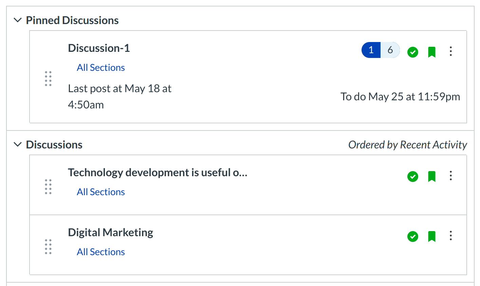Click the unread count badge showing 1
This screenshot has height=286, width=480.
coord(371,50)
